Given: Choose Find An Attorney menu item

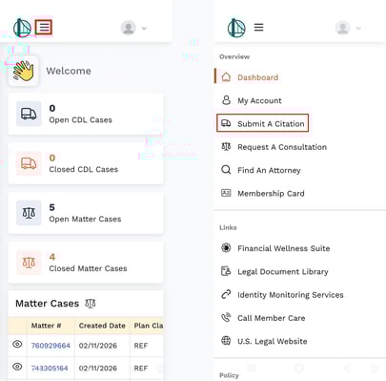Looking at the screenshot, I should pyautogui.click(x=269, y=170).
